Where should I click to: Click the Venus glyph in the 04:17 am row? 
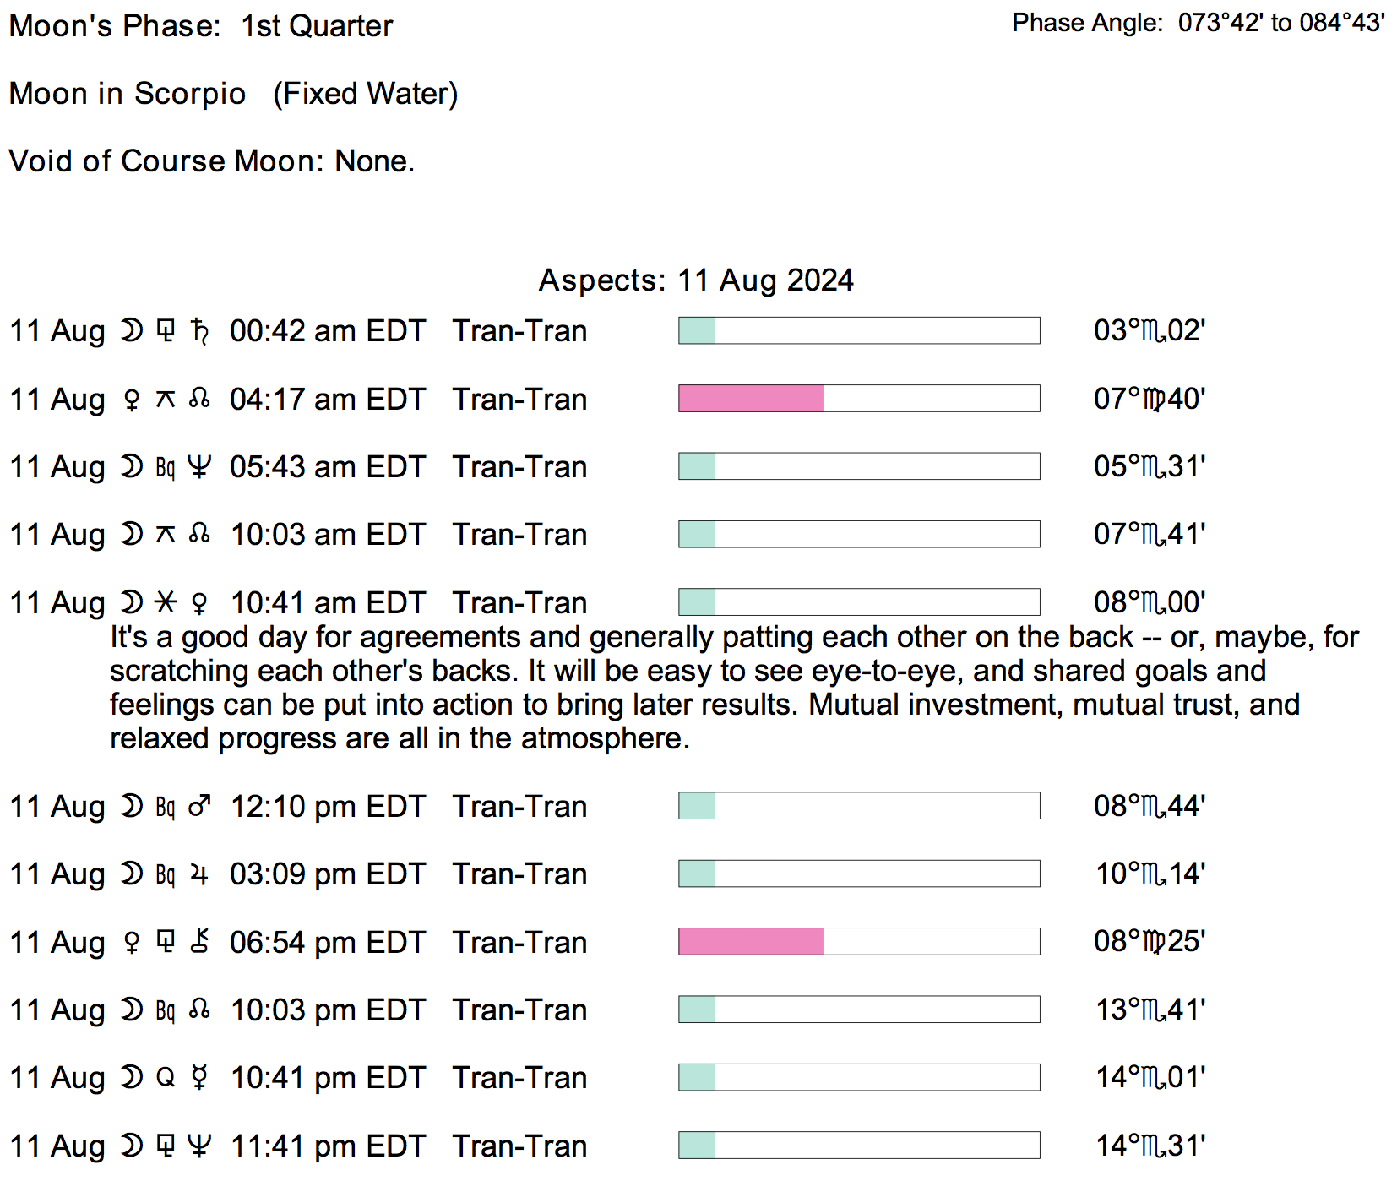pyautogui.click(x=132, y=400)
